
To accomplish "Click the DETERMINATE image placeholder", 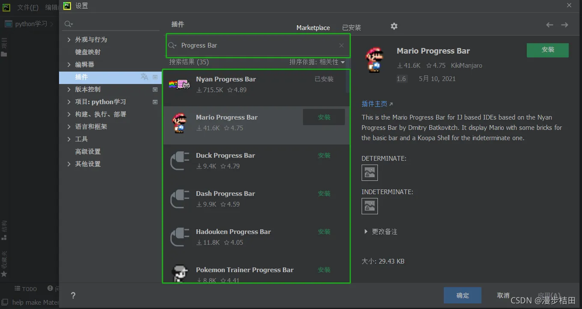I will 370,173.
